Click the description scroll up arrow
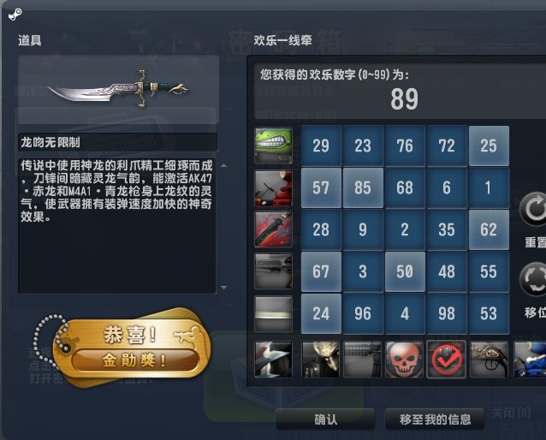The width and height of the screenshot is (546, 440). 224,165
